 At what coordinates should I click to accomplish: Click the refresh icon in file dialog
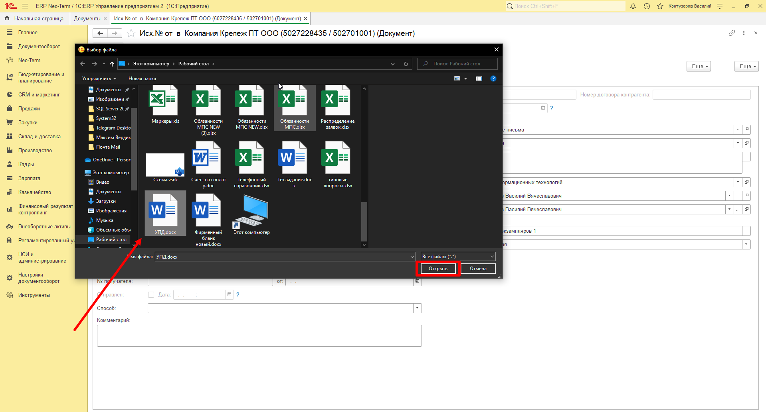406,64
